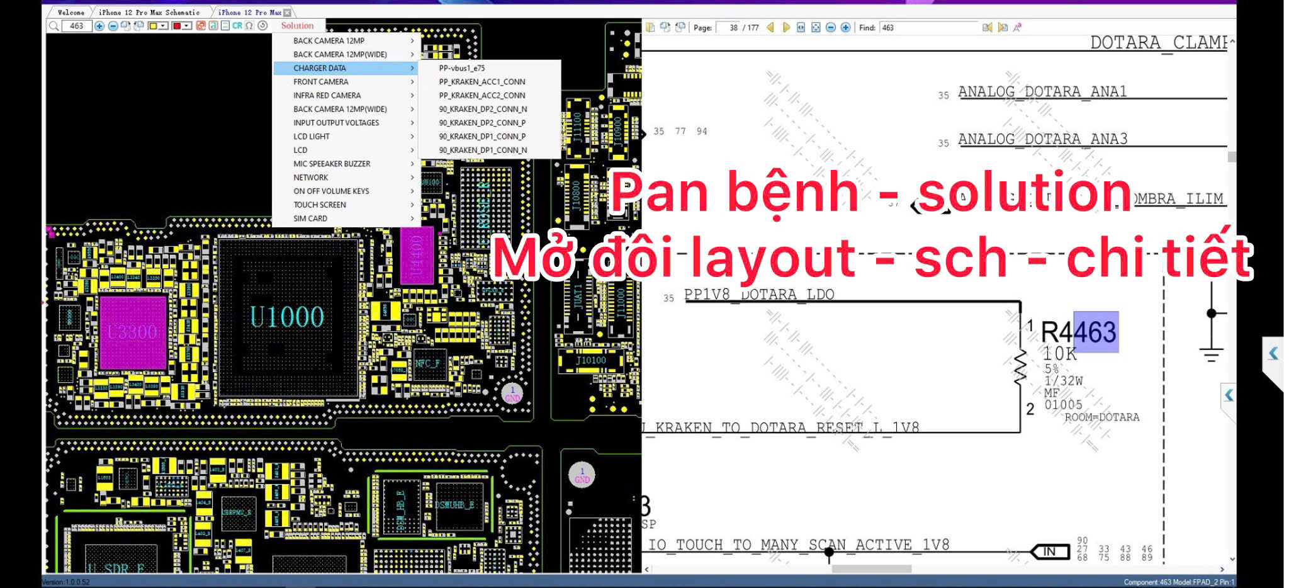
Task: Zoom in the schematic PDF
Action: click(845, 27)
